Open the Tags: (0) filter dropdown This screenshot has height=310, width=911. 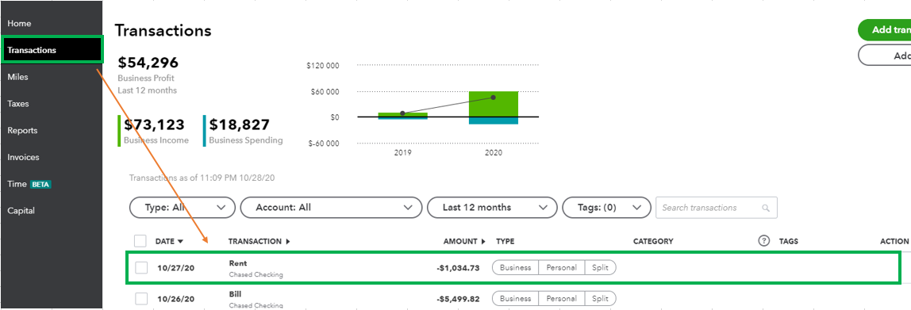pyautogui.click(x=606, y=207)
